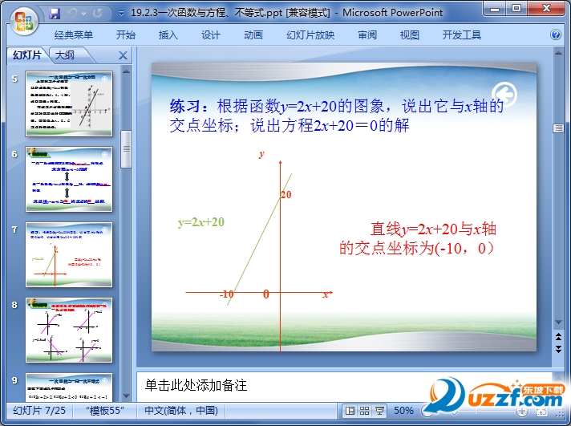Screen dimensions: 571x426
Task: Open the 插入 ribbon tab
Action: pyautogui.click(x=168, y=35)
